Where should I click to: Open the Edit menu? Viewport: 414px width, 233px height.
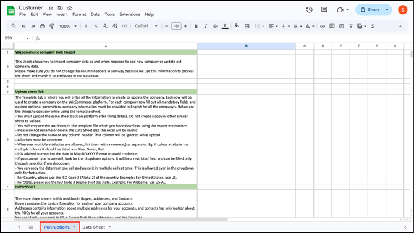[x=35, y=14]
